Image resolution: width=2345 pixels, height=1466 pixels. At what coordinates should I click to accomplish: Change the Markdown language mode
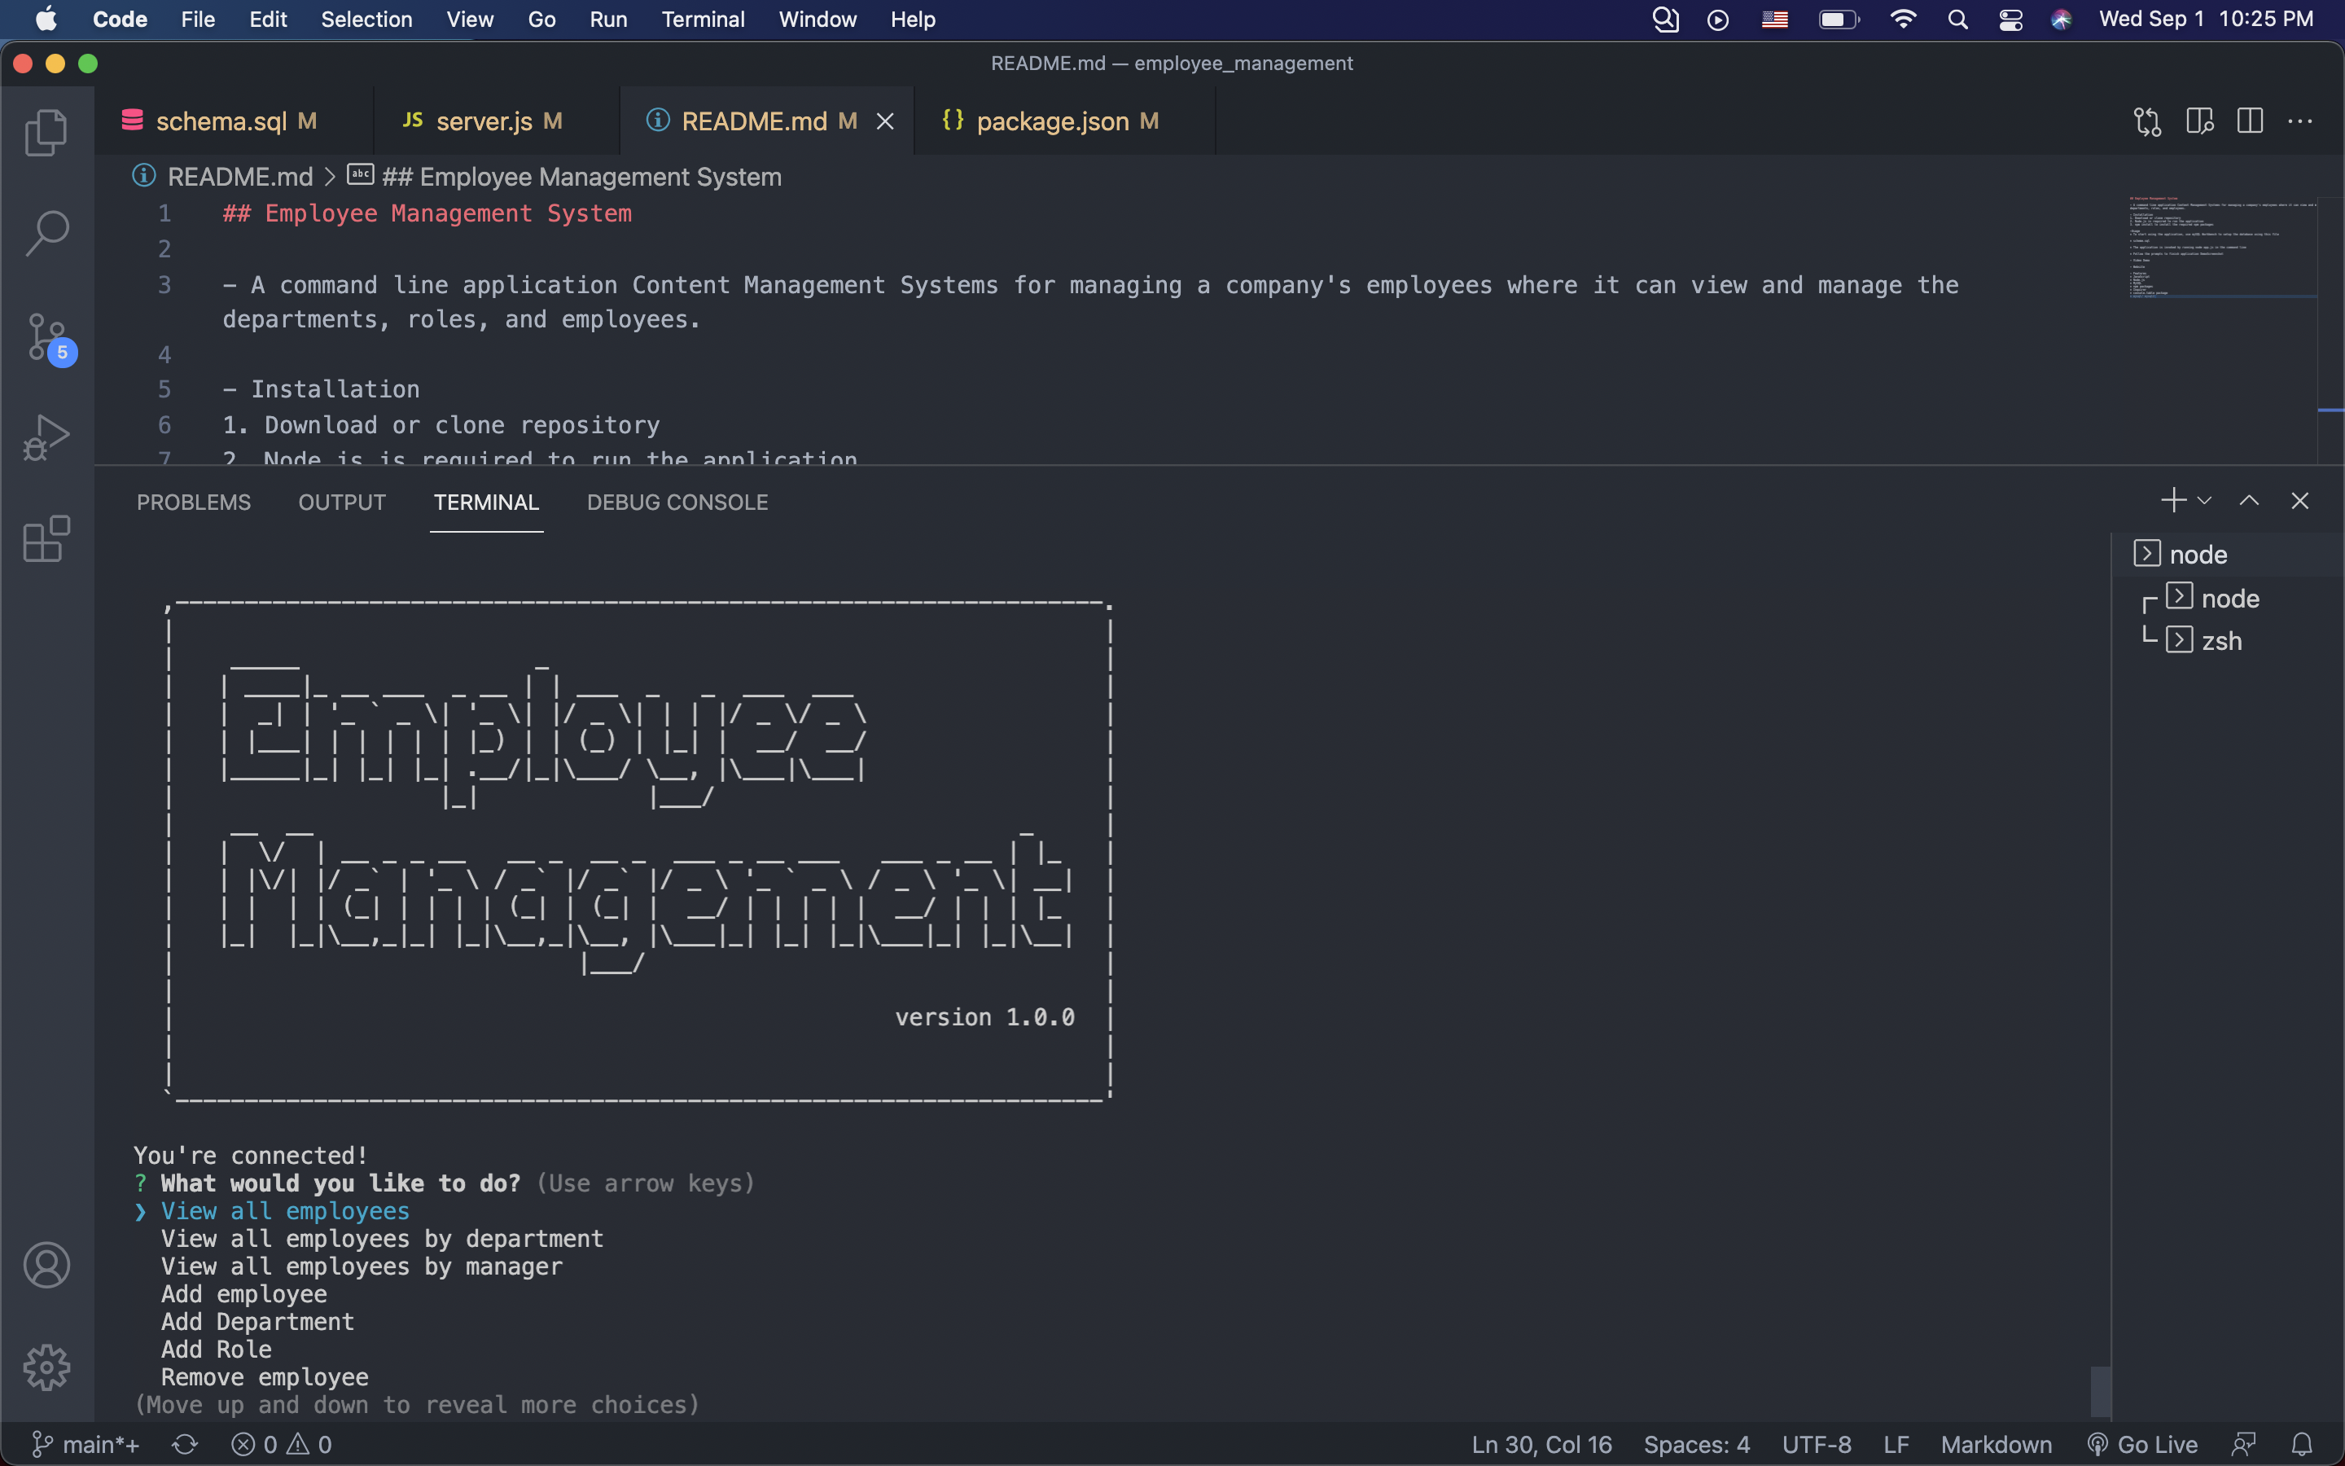click(x=1997, y=1445)
